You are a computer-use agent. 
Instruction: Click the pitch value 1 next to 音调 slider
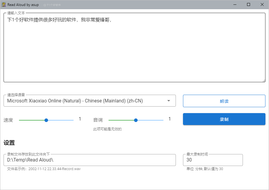(x=170, y=119)
